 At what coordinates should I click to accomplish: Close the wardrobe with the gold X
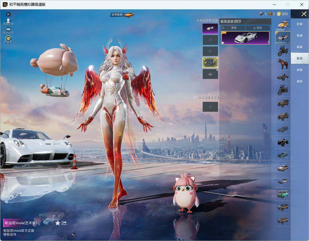[304, 14]
